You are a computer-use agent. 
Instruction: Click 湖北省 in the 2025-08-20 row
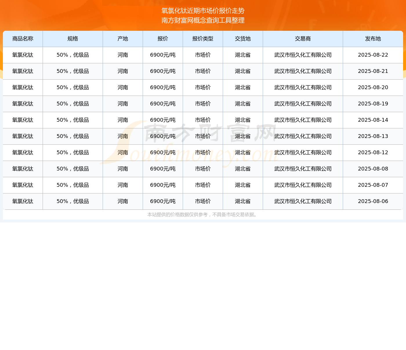243,87
